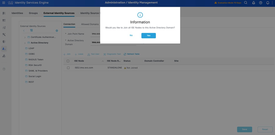
Task: Click the Evaluation Mode warning icon
Action: (216, 3)
